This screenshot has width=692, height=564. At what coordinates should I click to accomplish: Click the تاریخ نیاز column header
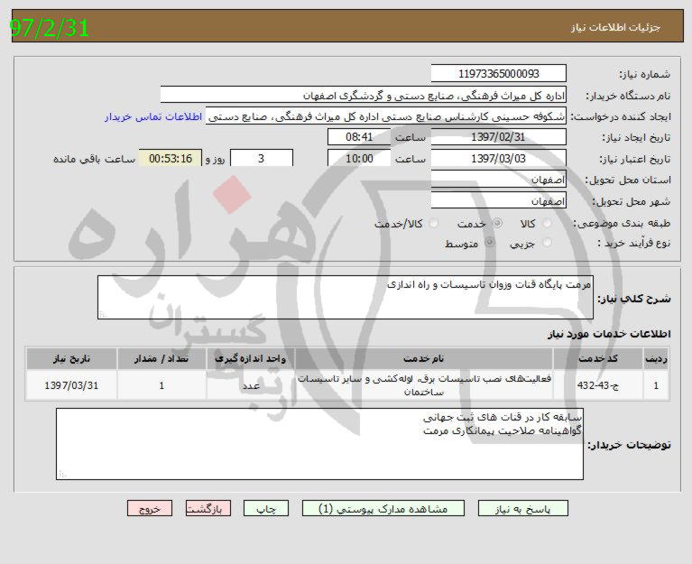click(71, 359)
